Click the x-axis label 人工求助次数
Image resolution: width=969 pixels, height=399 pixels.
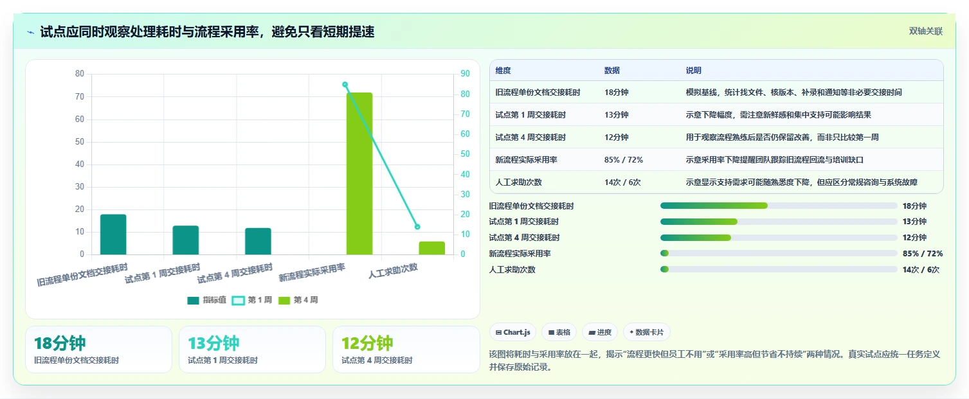point(394,271)
